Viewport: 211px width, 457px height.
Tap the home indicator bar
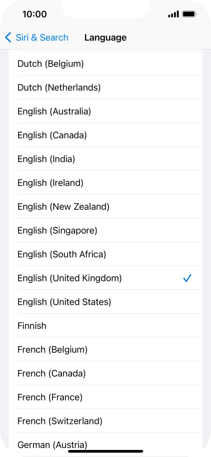pos(105,451)
